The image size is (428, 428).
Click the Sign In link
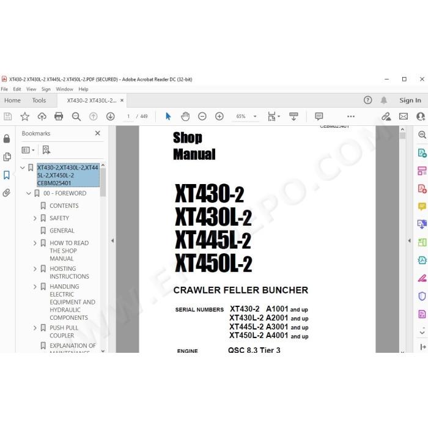coord(410,100)
